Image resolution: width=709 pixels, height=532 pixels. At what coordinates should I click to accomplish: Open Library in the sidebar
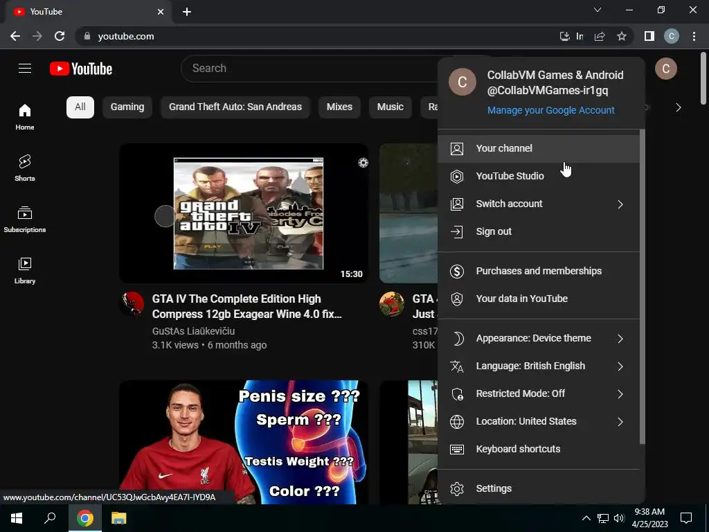click(x=25, y=271)
